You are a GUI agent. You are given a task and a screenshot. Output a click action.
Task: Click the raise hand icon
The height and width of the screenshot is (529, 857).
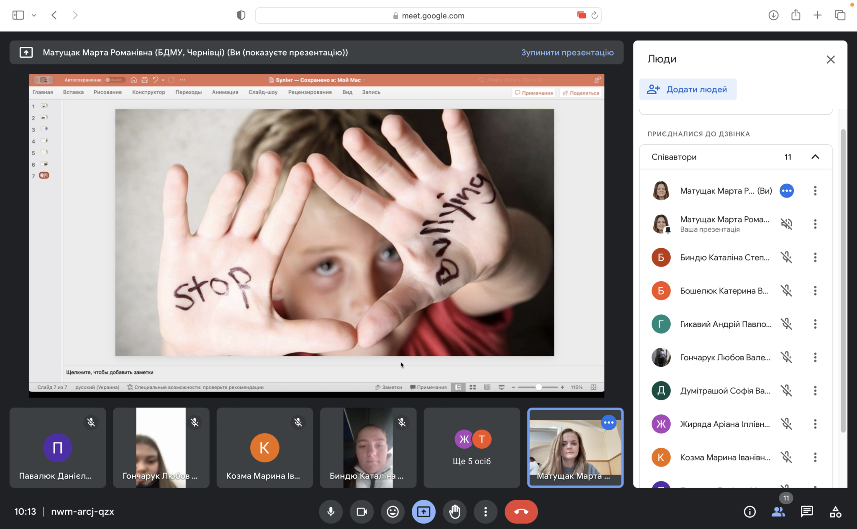click(x=454, y=511)
